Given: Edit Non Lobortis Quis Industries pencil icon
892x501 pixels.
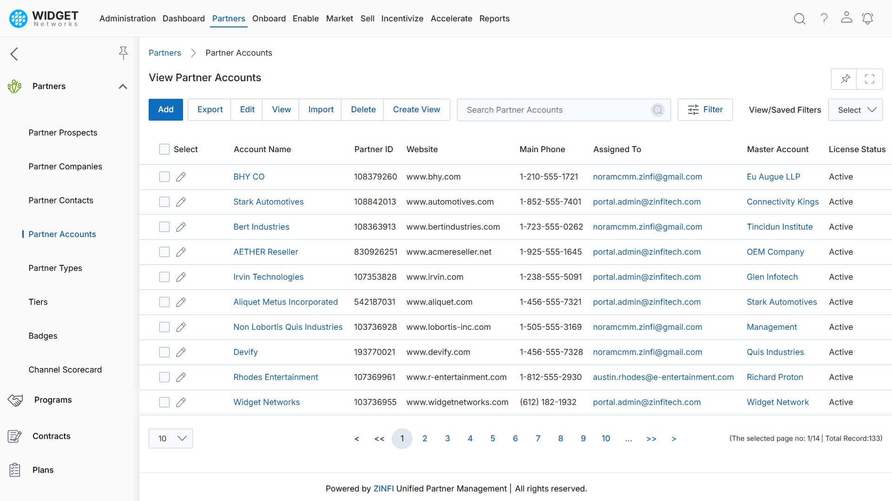Looking at the screenshot, I should coord(181,327).
